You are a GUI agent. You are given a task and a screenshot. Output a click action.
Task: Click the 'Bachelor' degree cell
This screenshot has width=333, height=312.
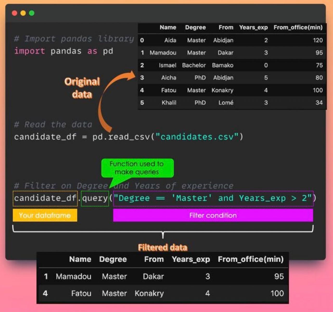[194, 65]
